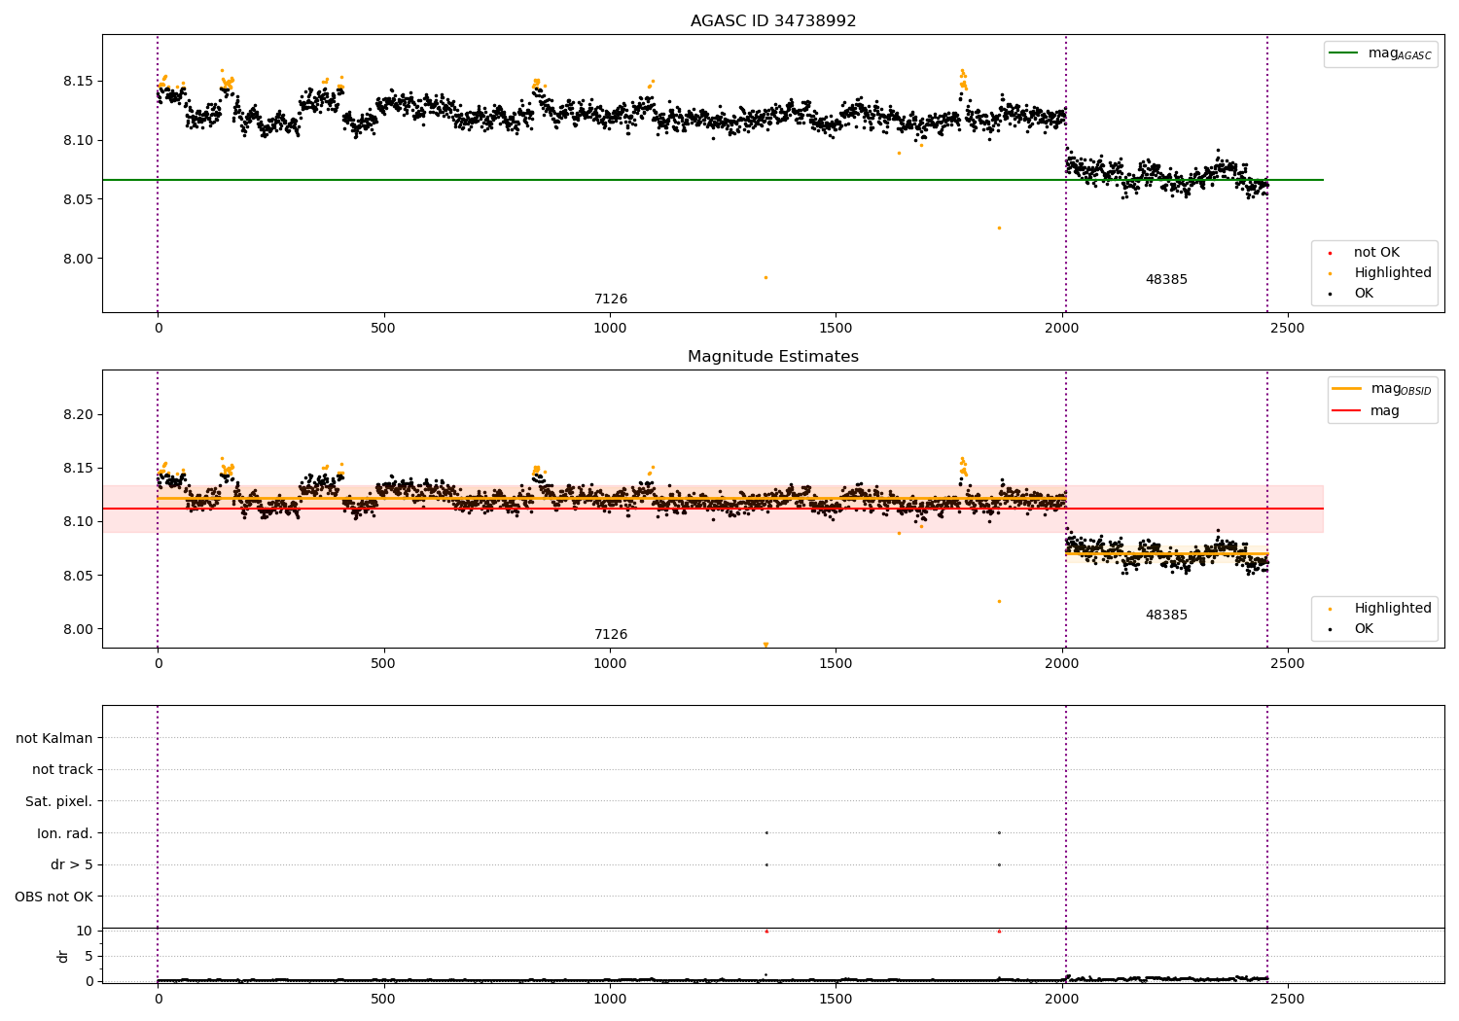Click the green mag AGASC horizontal line

713,180
